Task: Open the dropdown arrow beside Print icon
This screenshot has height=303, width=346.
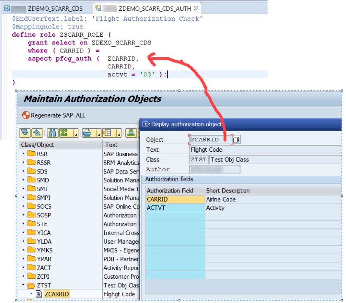Action: [x=98, y=134]
